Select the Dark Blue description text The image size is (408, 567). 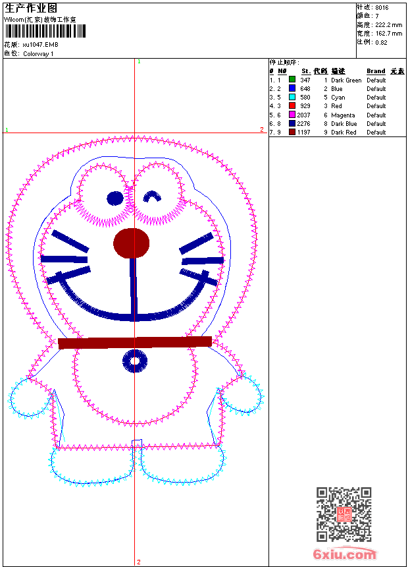344,124
